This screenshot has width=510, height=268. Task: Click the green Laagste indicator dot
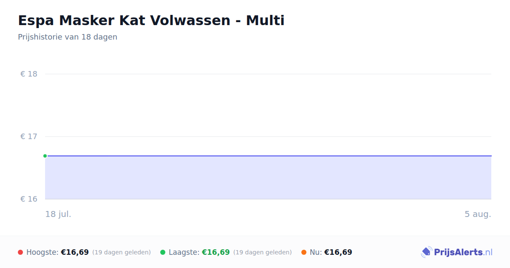click(x=163, y=252)
